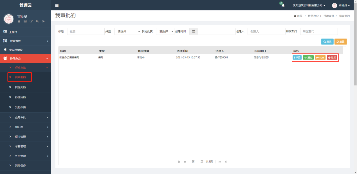Click 行政审批 in the breadcrumb
Image resolution: width=357 pixels, height=174 pixels.
coord(329,16)
